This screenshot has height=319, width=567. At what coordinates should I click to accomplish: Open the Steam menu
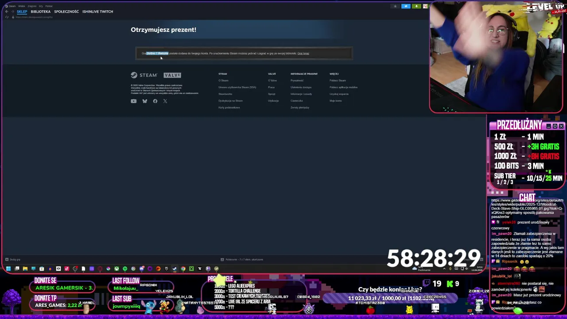(12, 6)
